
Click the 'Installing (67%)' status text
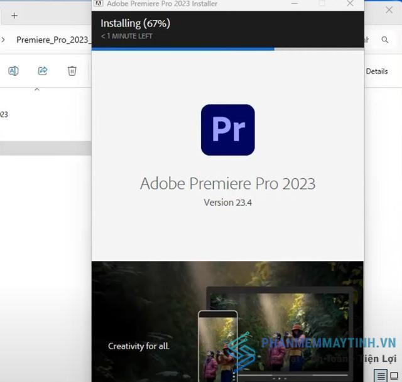tap(136, 24)
